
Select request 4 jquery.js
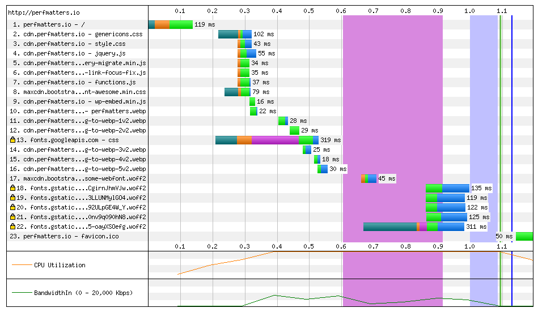pos(69,53)
